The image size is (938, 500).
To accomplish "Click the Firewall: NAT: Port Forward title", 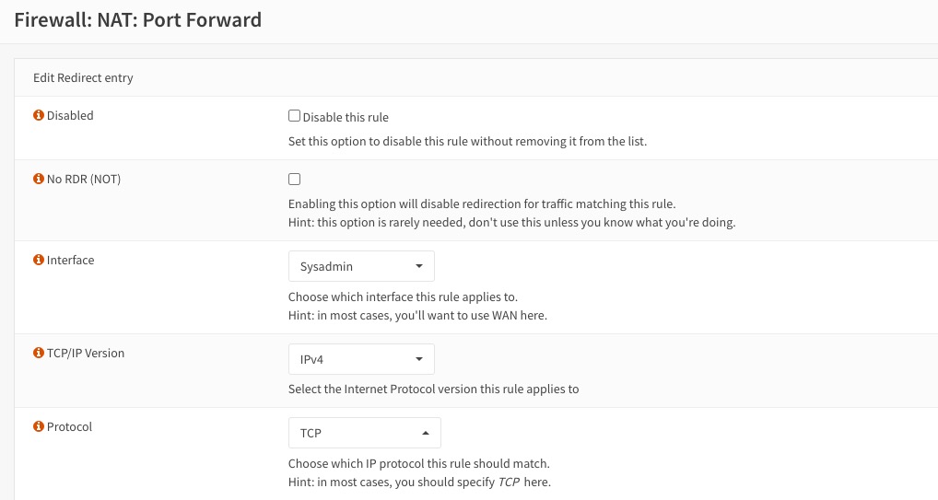I will pyautogui.click(x=138, y=19).
